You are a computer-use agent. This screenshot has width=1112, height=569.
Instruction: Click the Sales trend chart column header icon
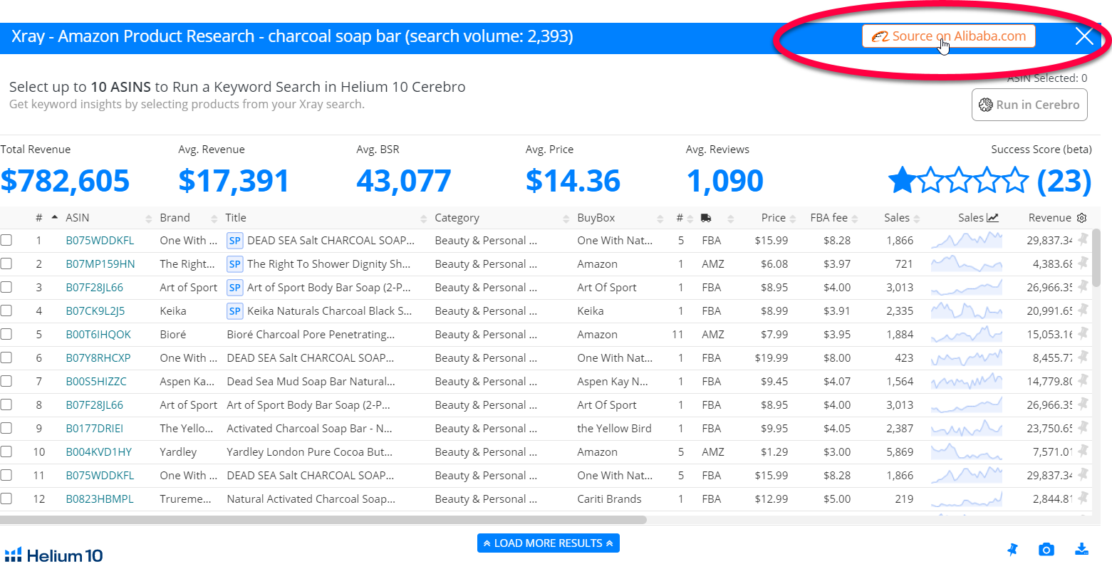(993, 218)
